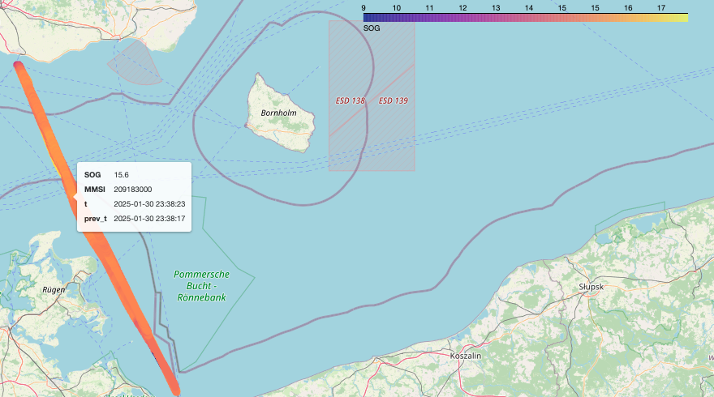Click the Rügen island label
Screen dimensions: 714x397
click(54, 290)
